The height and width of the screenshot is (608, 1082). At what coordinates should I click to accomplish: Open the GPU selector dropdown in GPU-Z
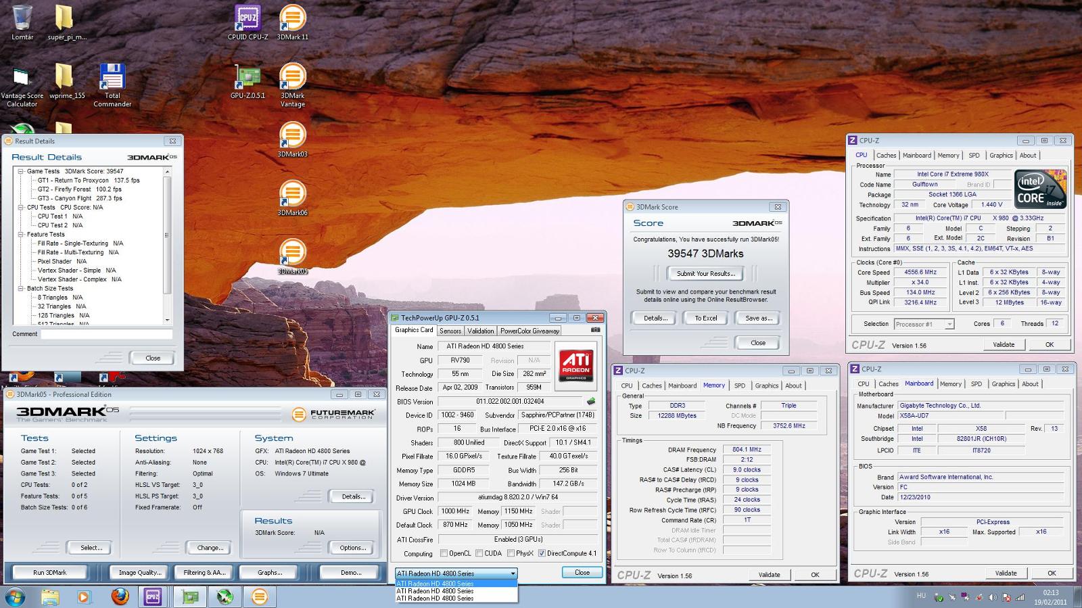456,573
